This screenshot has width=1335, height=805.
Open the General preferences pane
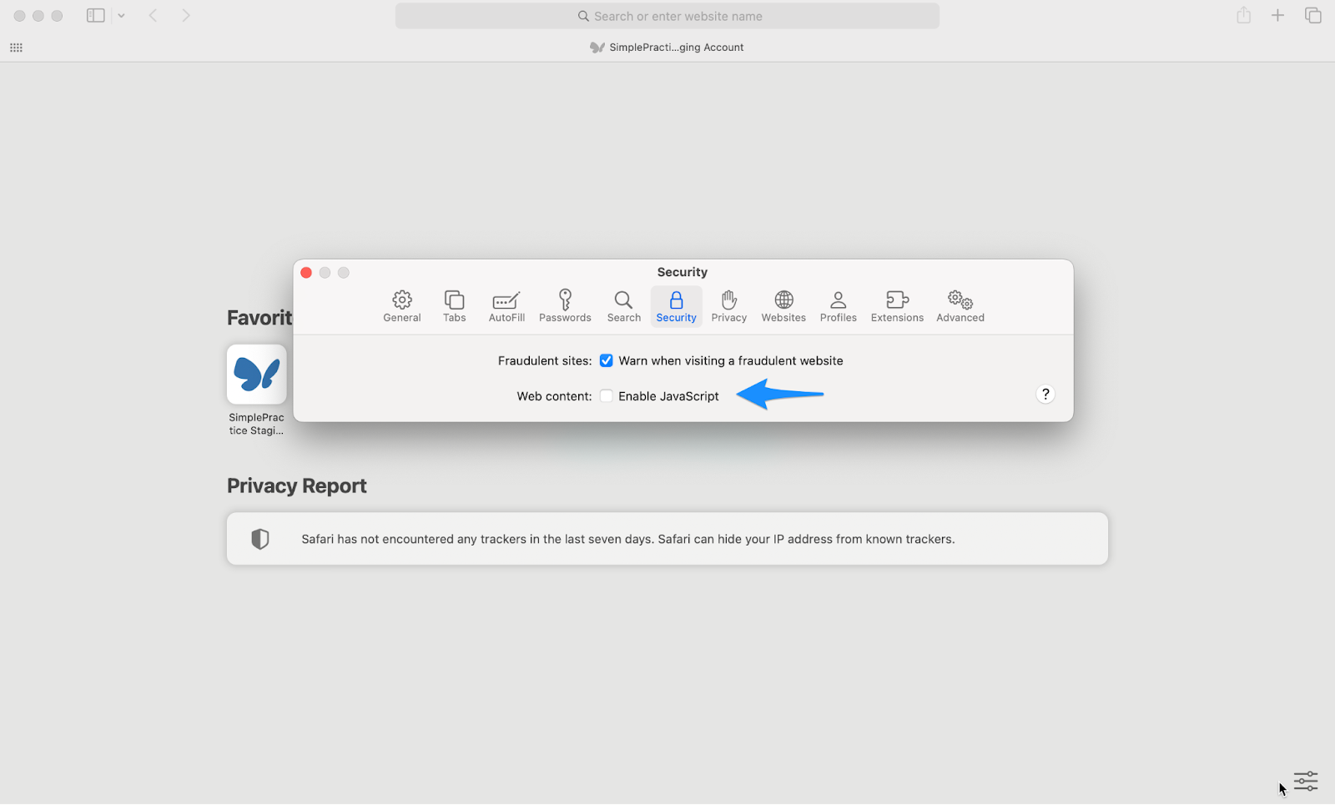401,306
